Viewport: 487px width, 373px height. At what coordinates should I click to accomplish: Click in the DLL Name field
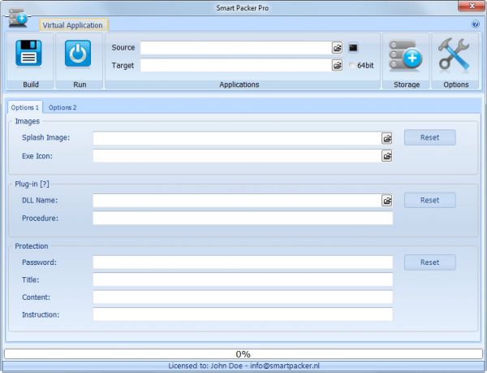tap(237, 201)
